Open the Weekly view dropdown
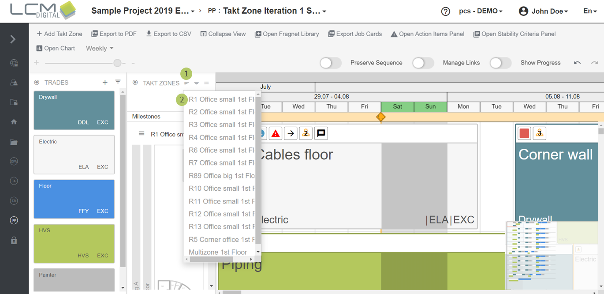 pyautogui.click(x=100, y=48)
